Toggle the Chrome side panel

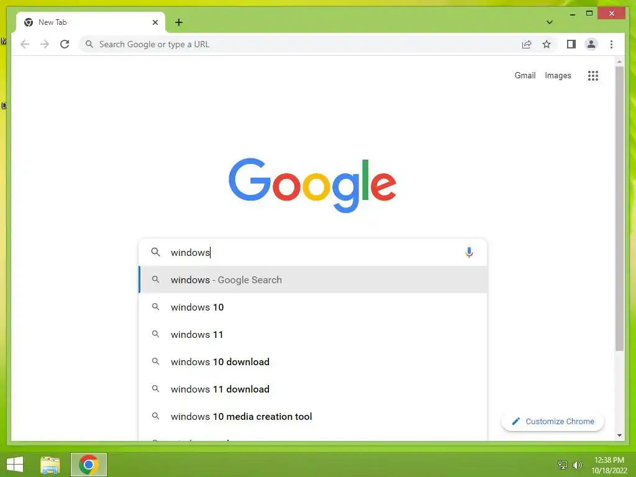[x=571, y=44]
